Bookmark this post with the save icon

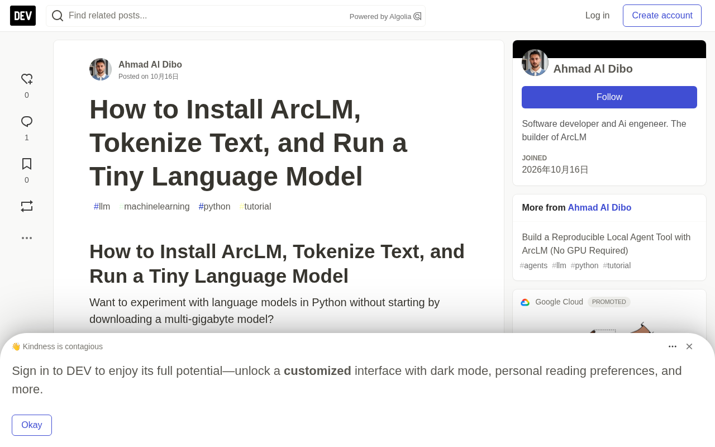27,164
